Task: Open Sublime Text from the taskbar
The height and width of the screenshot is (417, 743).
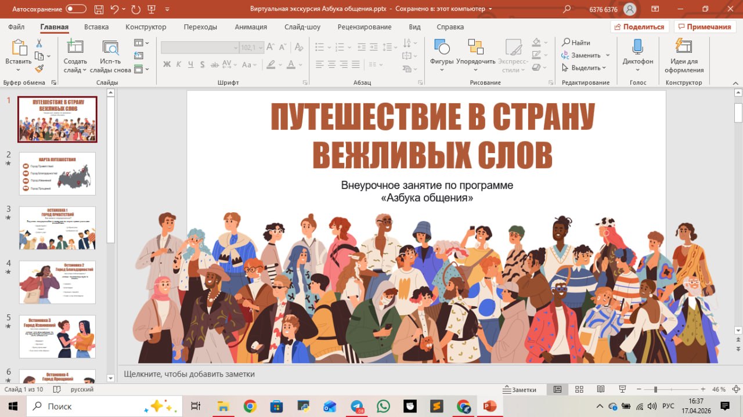Action: point(437,406)
